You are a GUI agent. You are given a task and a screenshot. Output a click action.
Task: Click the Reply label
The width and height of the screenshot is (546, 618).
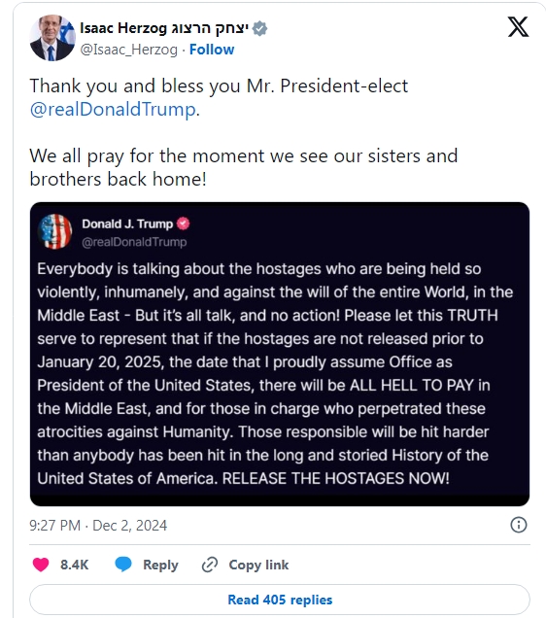click(160, 565)
